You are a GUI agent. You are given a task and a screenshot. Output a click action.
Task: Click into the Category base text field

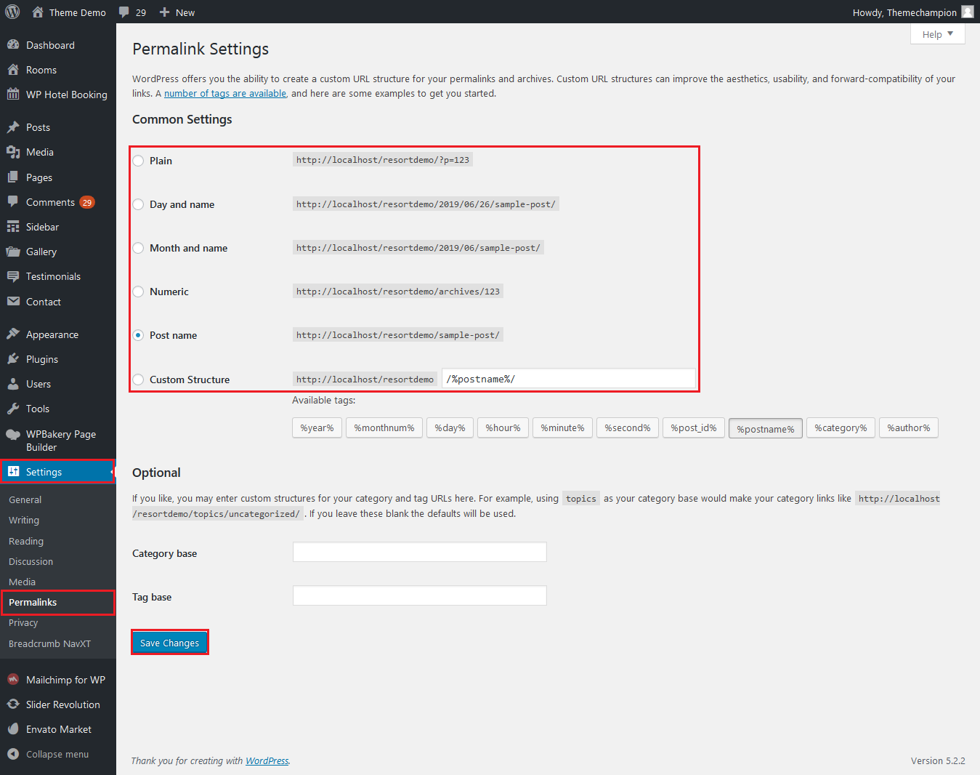click(419, 553)
